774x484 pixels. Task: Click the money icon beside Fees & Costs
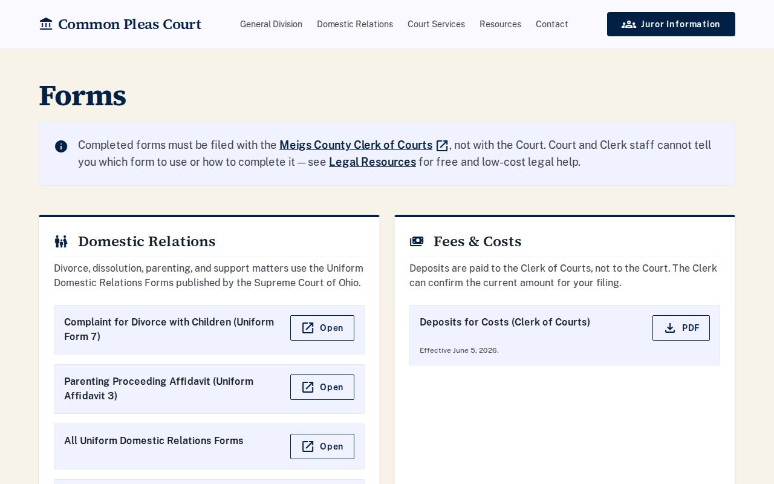(417, 241)
